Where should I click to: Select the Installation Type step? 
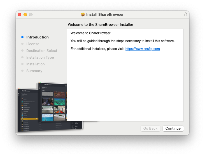pyautogui.click(x=40, y=57)
